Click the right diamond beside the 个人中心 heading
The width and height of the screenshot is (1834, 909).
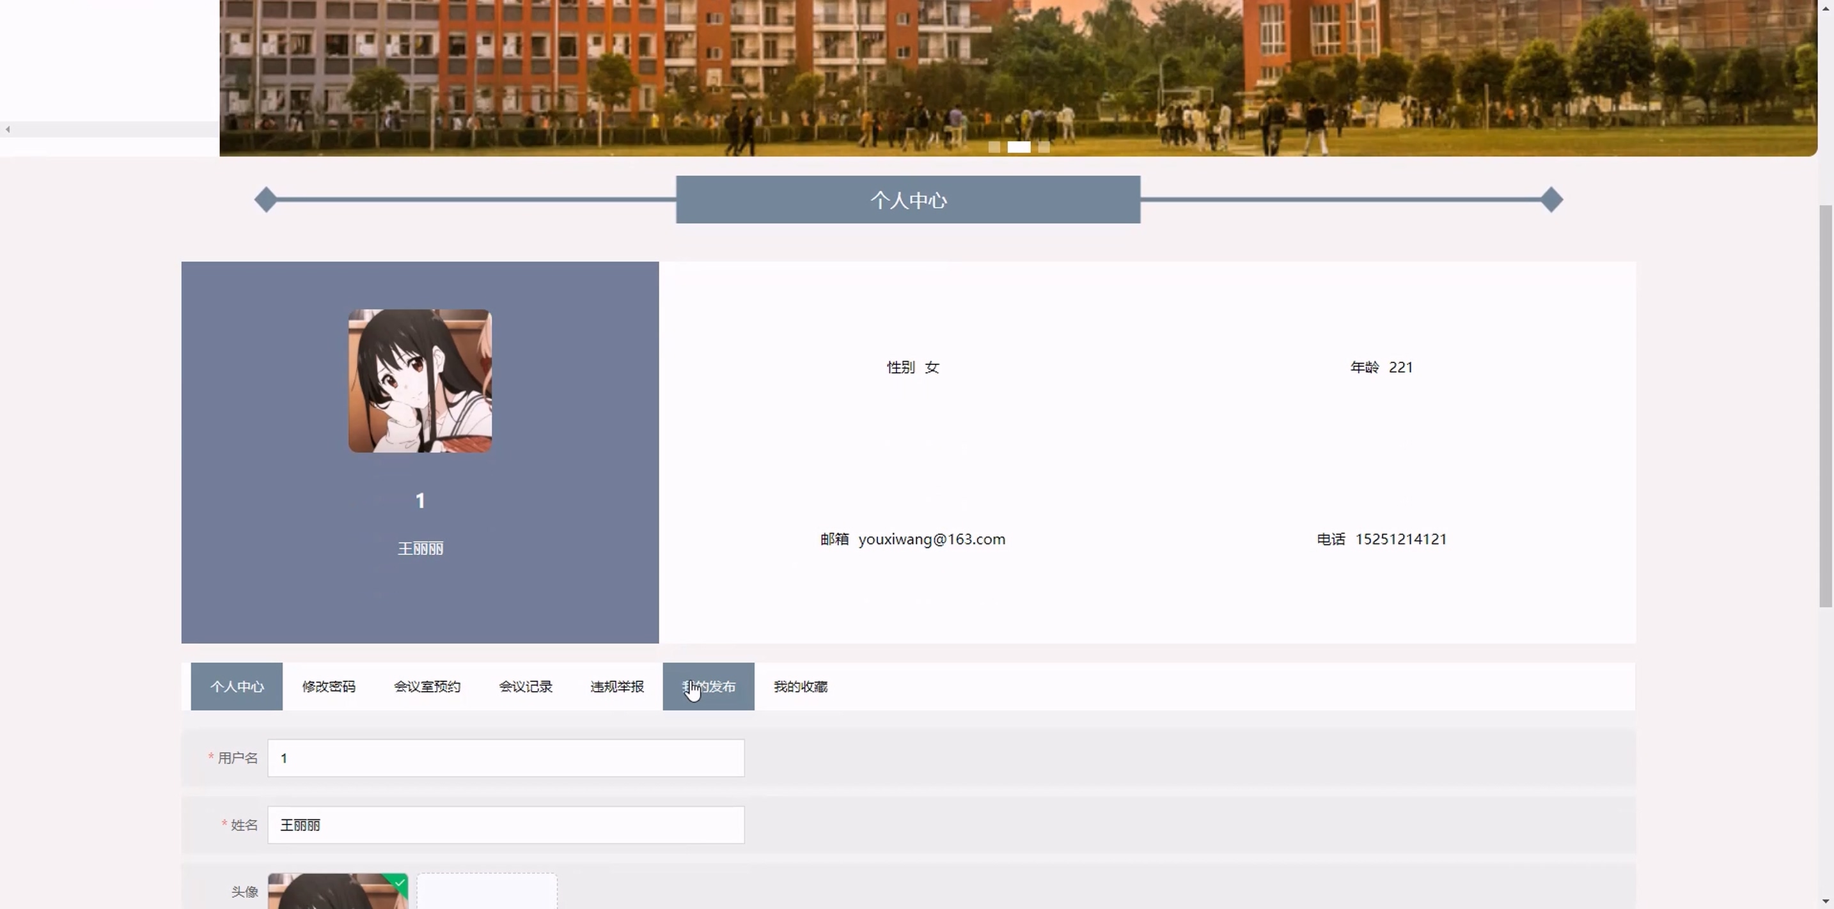pyautogui.click(x=1551, y=200)
